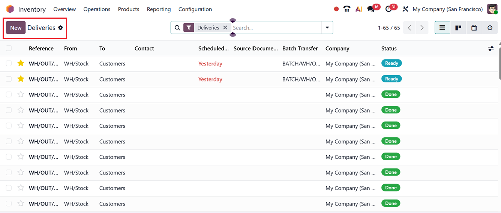The image size is (501, 213).
Task: Switch to Calendar view
Action: [x=474, y=28]
